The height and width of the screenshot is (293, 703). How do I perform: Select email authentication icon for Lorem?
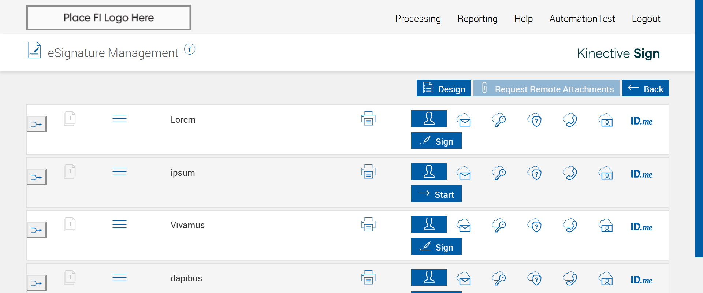[464, 120]
